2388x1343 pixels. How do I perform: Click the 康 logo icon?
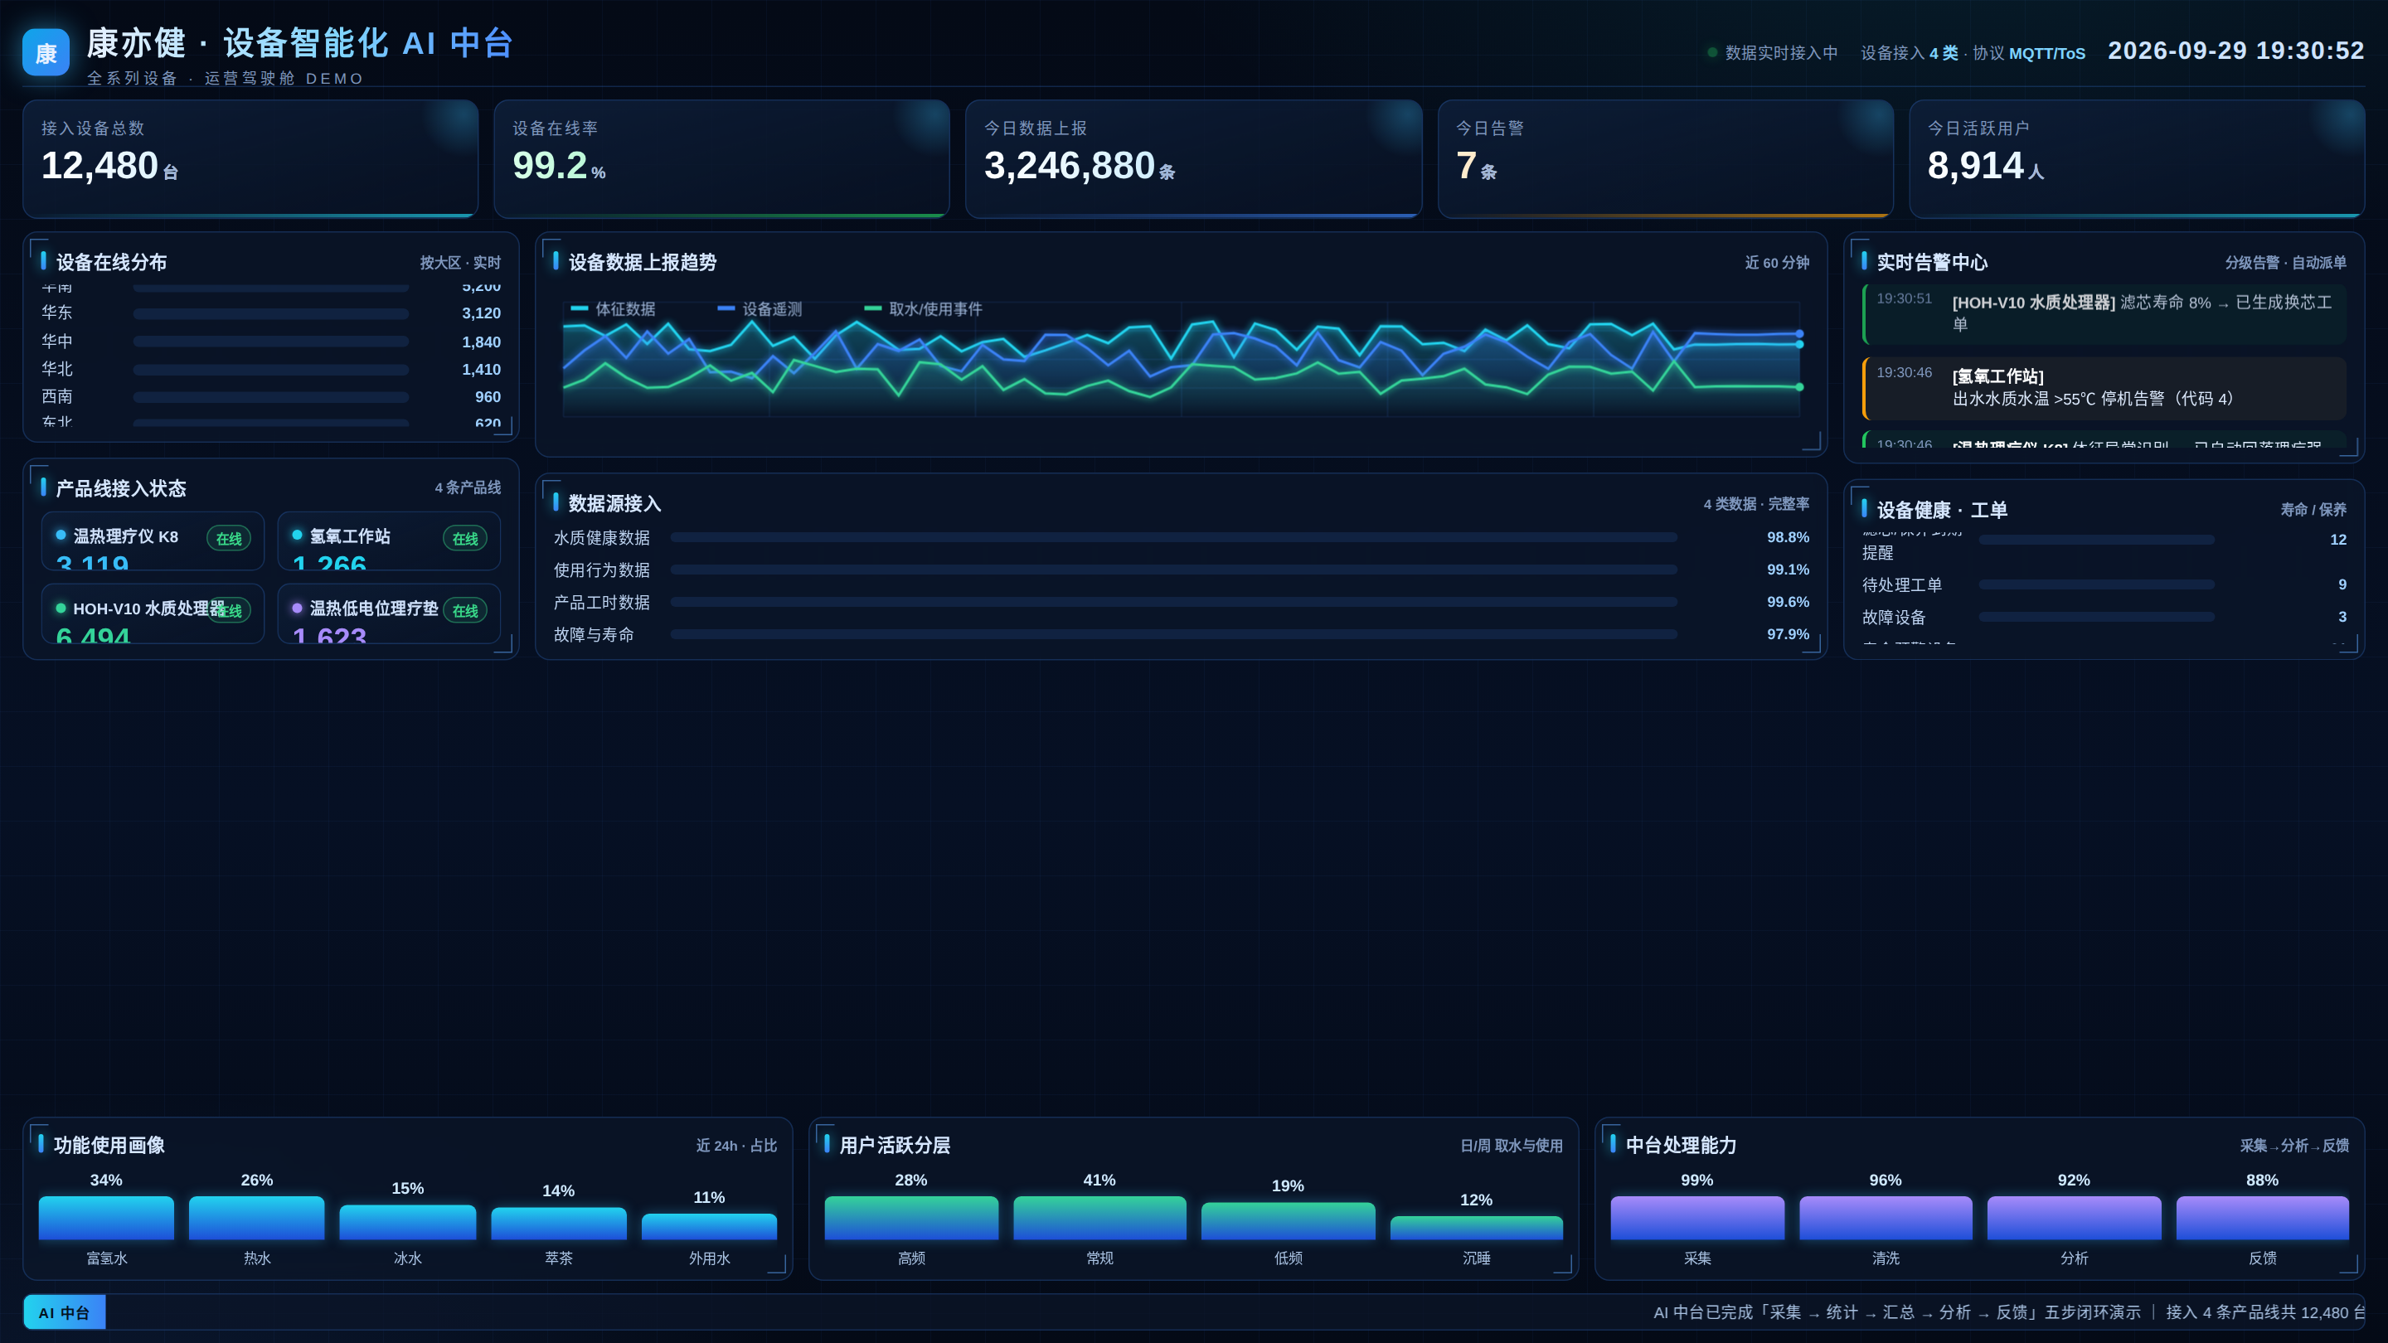(x=46, y=53)
